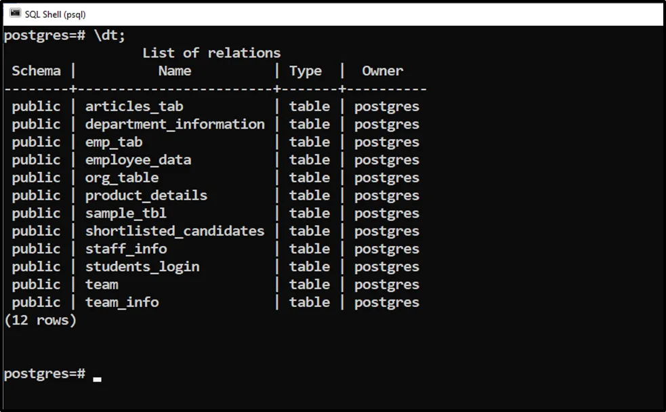Image resolution: width=666 pixels, height=412 pixels.
Task: Click the SQL Shell title bar icon
Action: [x=15, y=14]
